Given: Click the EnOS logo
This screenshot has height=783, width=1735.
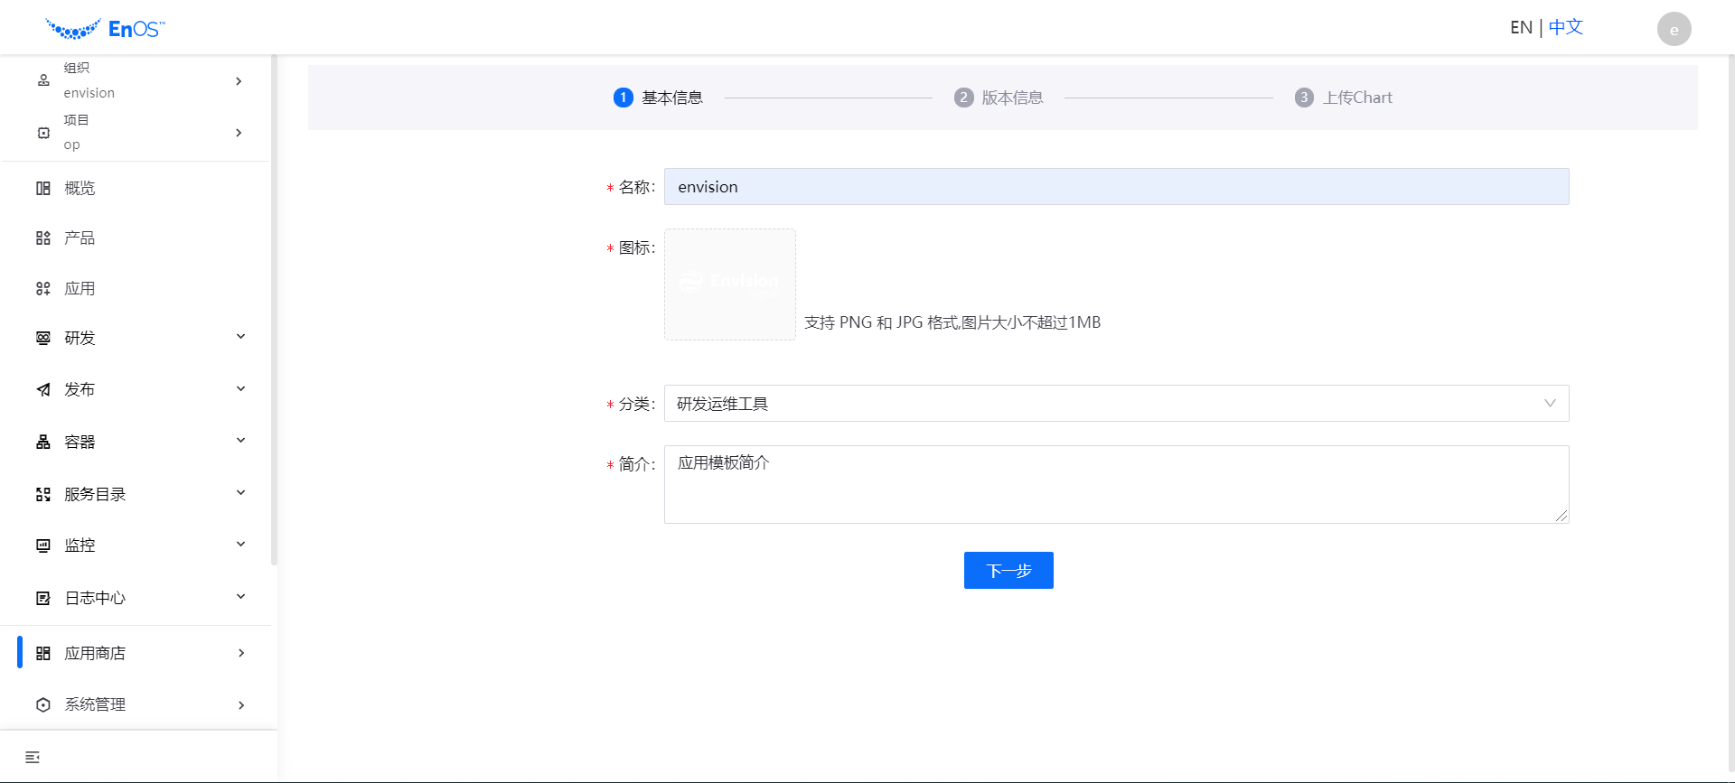Looking at the screenshot, I should pos(106,29).
